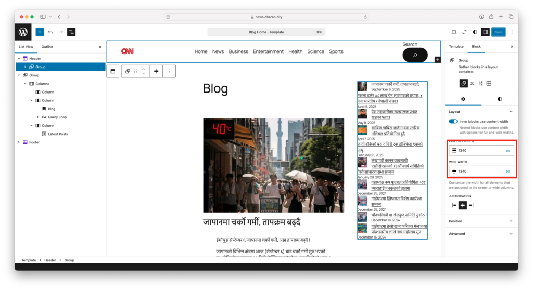
Task: Open block toolbar three-dot options
Action: tap(169, 71)
